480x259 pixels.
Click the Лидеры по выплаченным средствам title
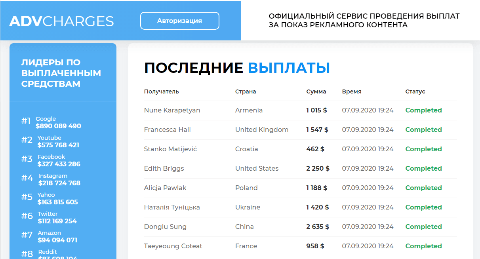(61, 73)
